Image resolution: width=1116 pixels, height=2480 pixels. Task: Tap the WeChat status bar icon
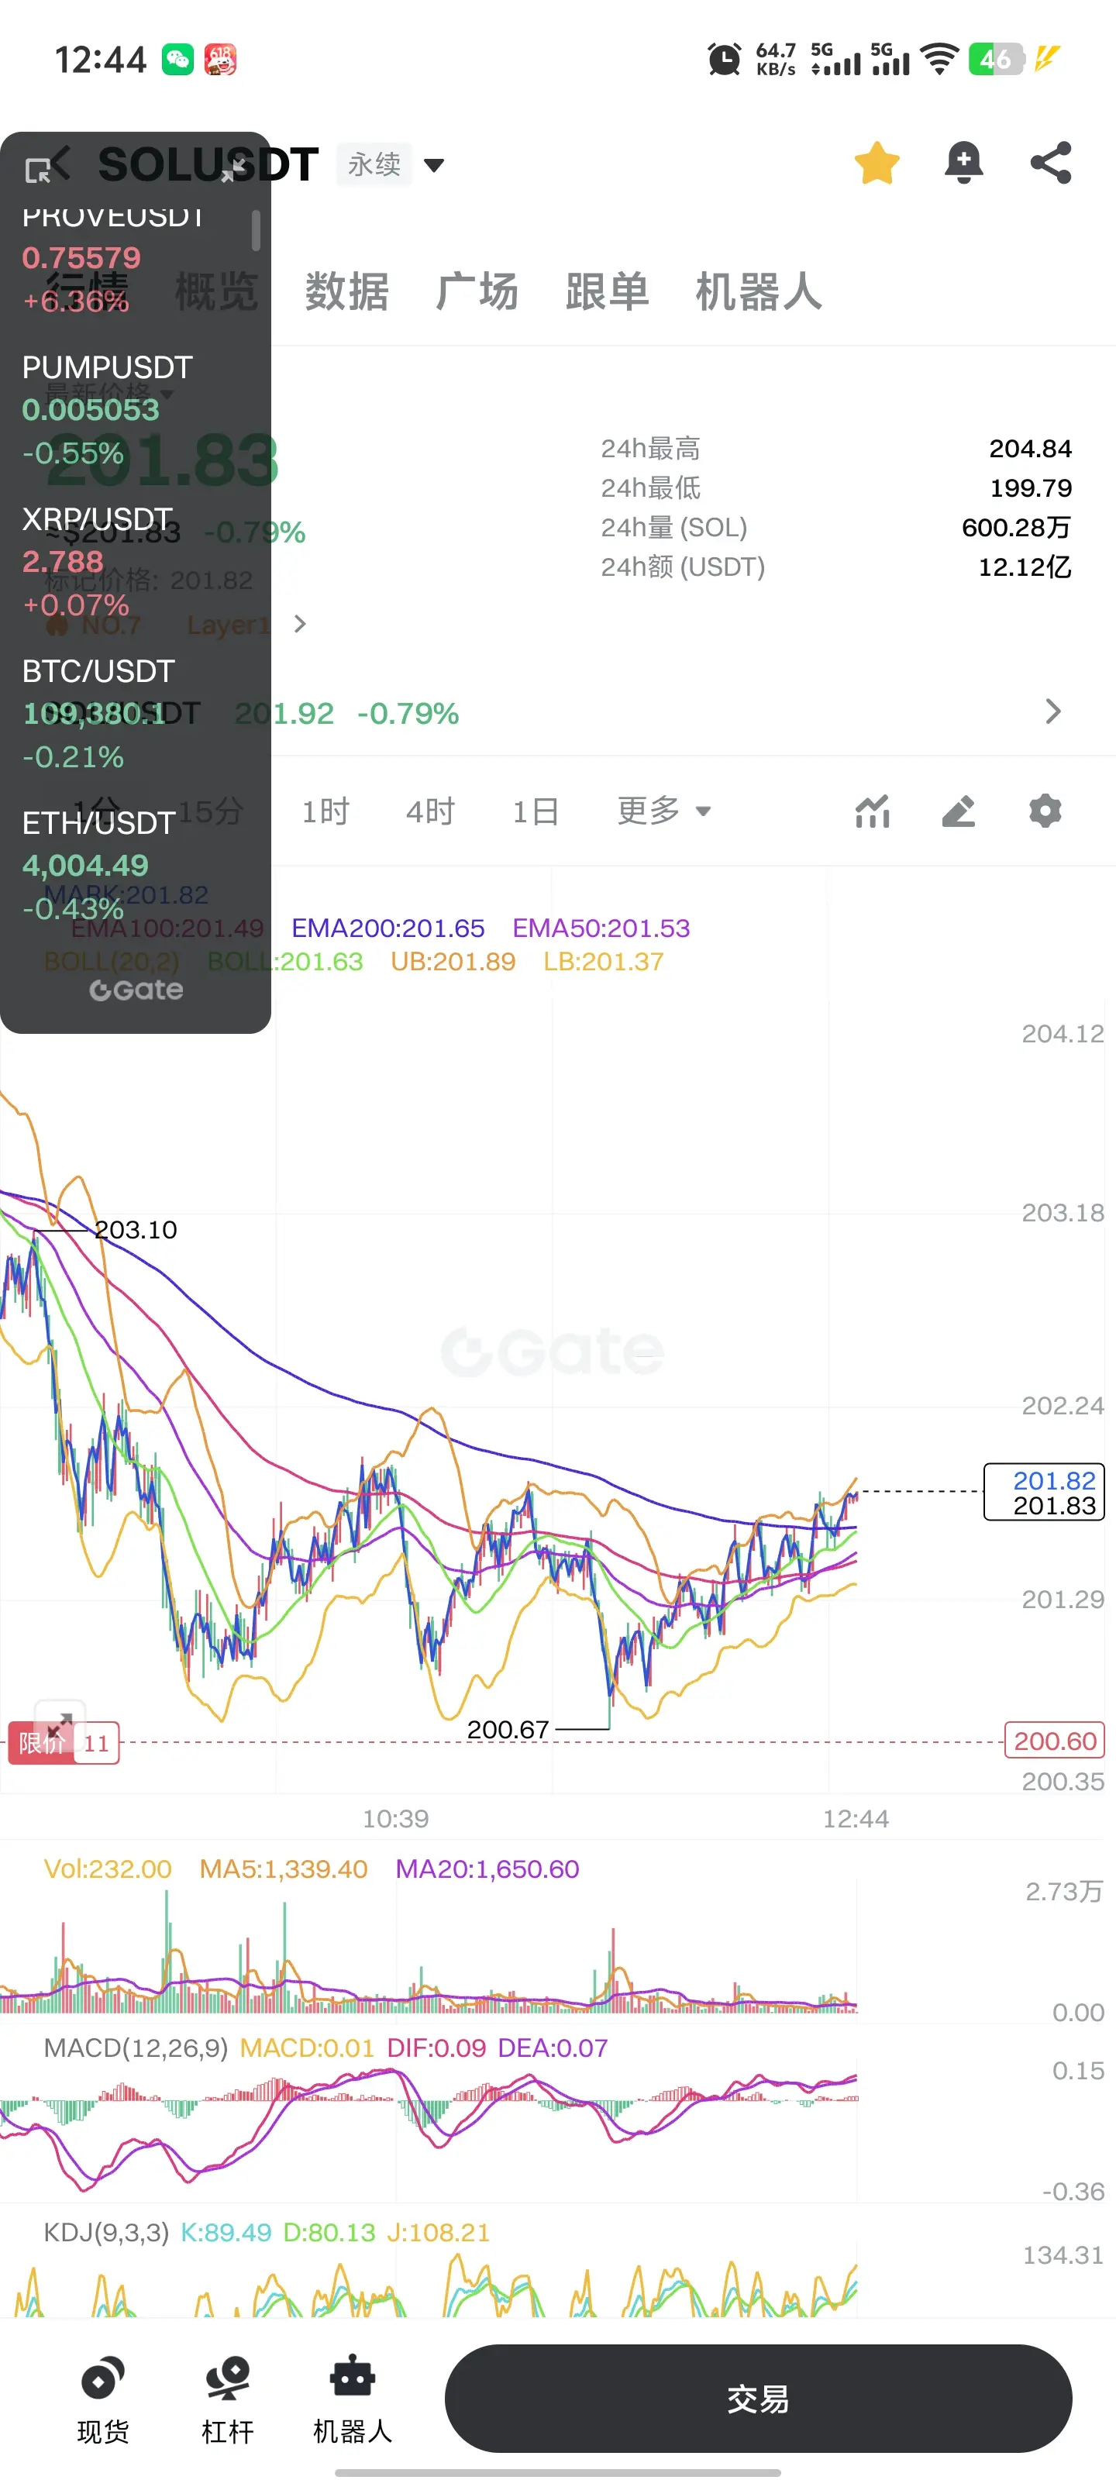point(177,60)
